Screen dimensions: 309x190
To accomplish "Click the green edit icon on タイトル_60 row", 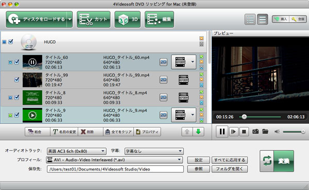I will pyautogui.click(x=201, y=57).
